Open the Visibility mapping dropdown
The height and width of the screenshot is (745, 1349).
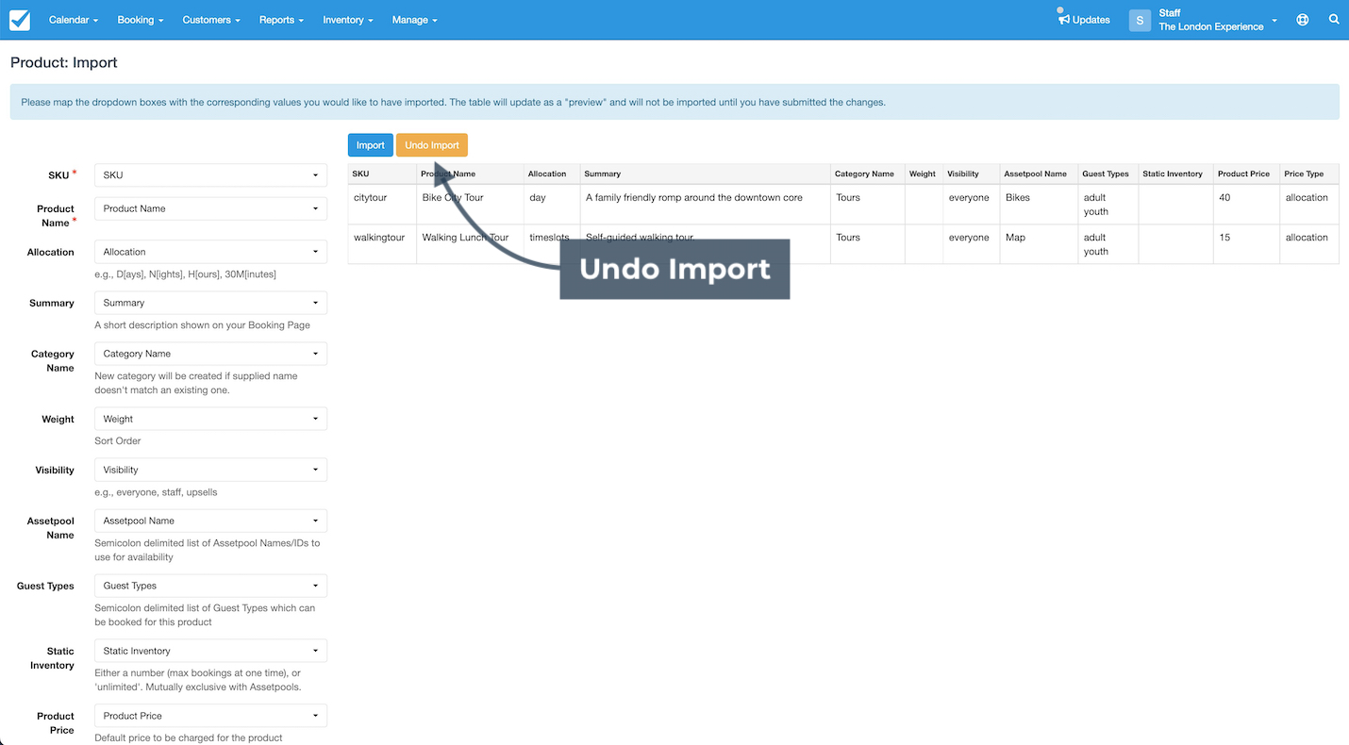click(x=210, y=470)
